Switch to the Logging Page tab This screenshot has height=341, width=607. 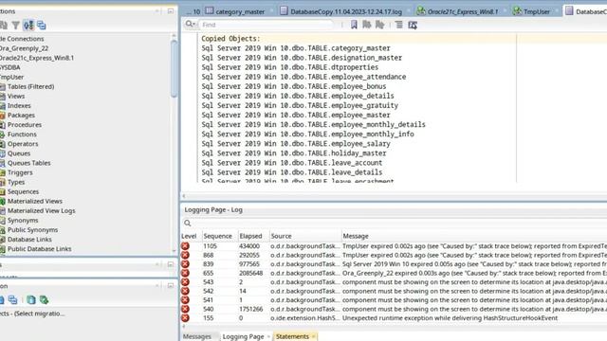point(243,337)
